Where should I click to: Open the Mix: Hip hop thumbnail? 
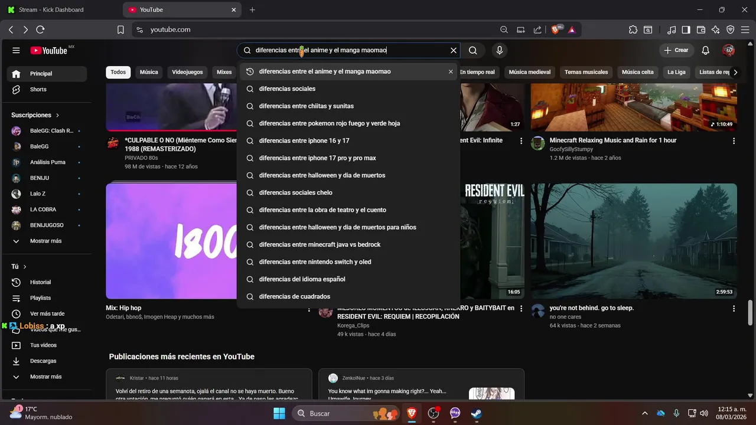171,241
